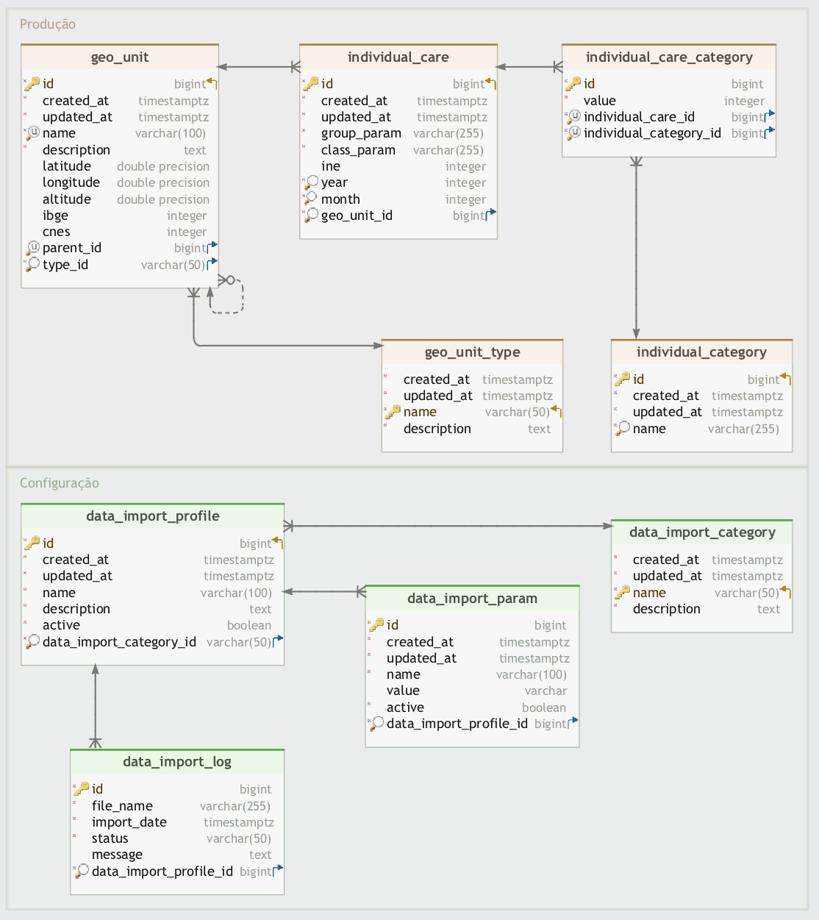Click the key icon beside data_import_category name
This screenshot has height=920, width=819.
[623, 592]
